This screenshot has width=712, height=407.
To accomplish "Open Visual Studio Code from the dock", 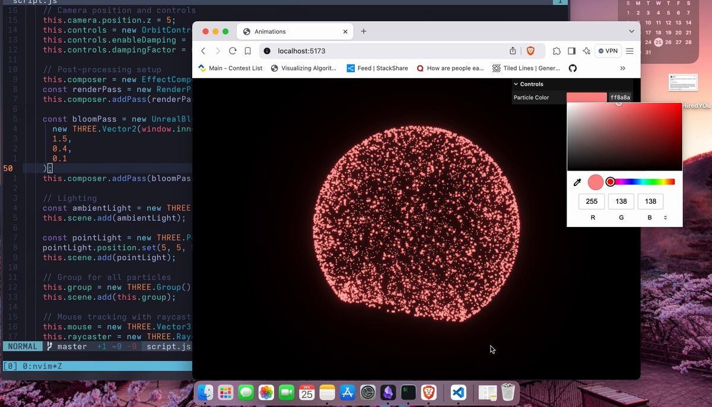I will click(457, 392).
